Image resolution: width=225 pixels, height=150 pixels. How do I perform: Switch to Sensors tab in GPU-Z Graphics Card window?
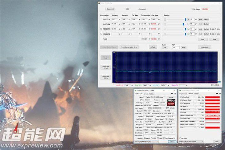146,94
